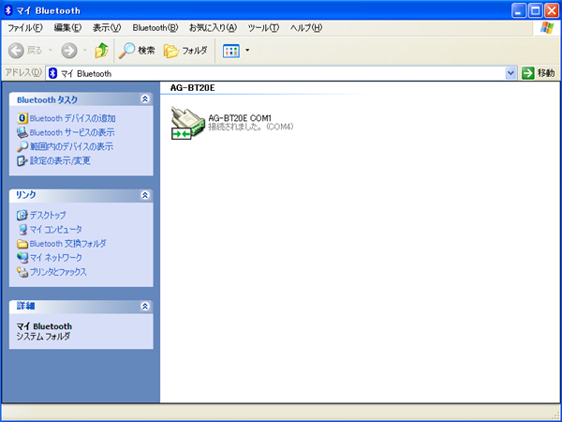Viewport: 562px width, 422px height.
Task: Click the Windows flag logo
Action: pos(547,27)
